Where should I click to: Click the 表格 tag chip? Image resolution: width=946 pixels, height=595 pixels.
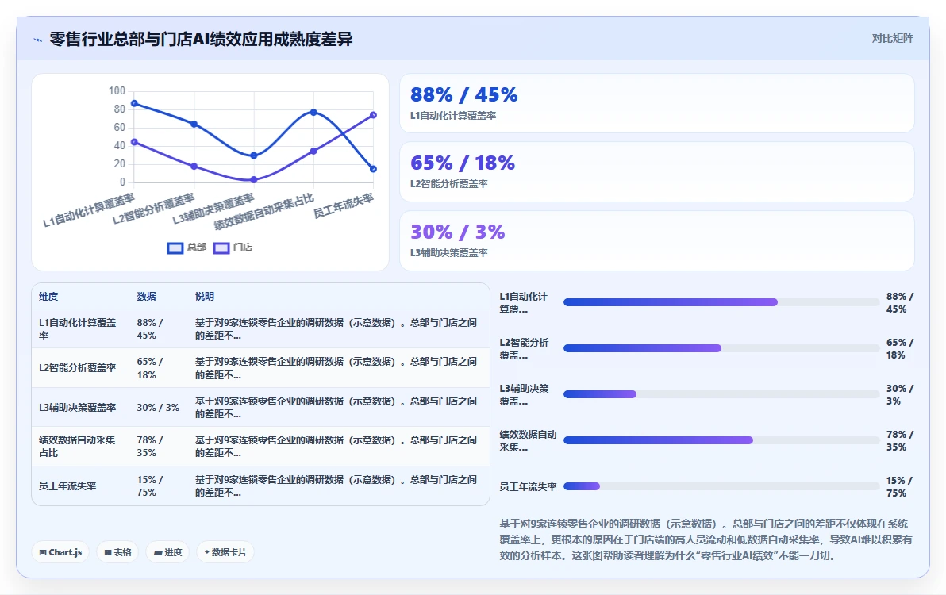point(117,552)
